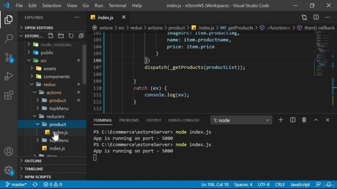Screen dimensions: 337x189
Task: Expand the components folder
Action: 56,77
